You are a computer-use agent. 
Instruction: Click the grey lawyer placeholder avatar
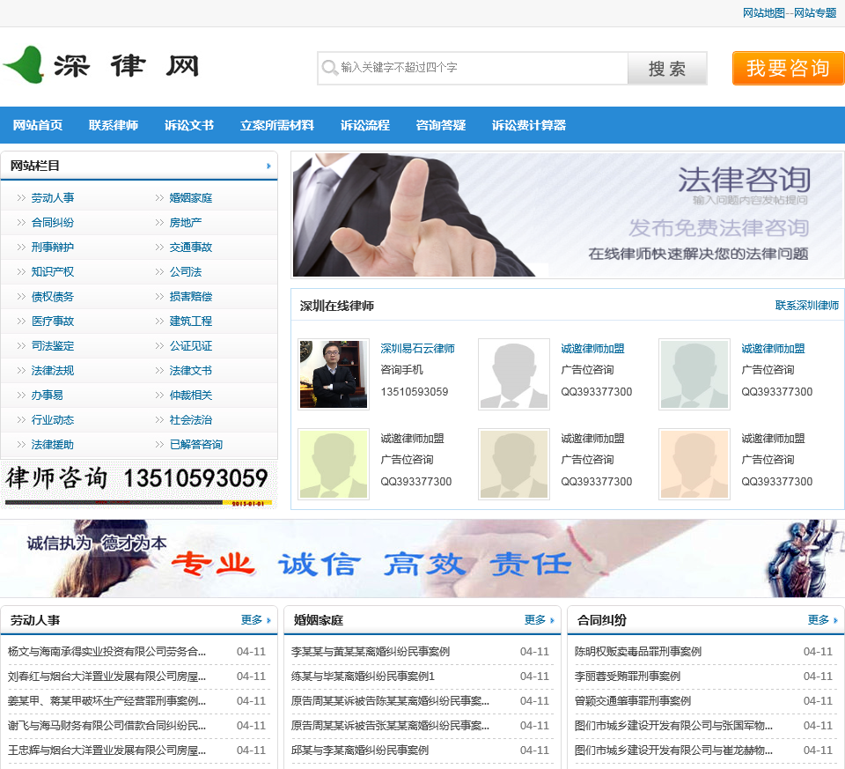click(x=513, y=374)
